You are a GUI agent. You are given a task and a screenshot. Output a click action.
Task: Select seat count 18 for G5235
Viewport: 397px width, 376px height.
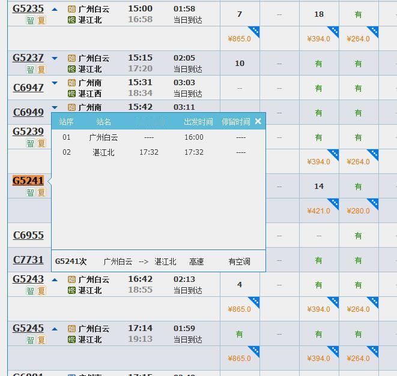click(x=319, y=14)
